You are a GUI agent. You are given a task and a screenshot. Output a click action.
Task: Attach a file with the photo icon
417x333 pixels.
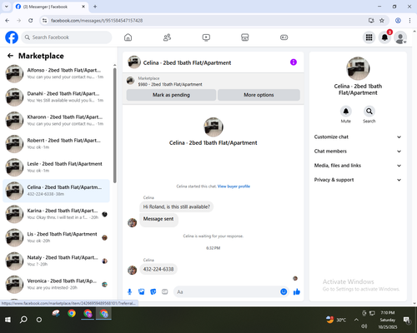142,292
